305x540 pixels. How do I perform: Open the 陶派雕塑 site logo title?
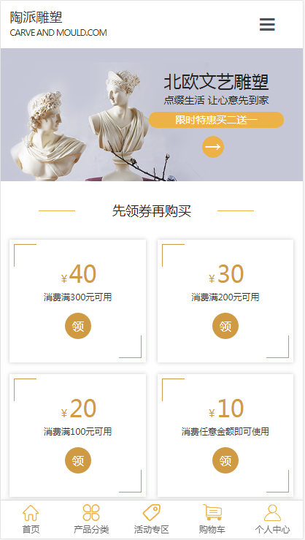tap(36, 18)
